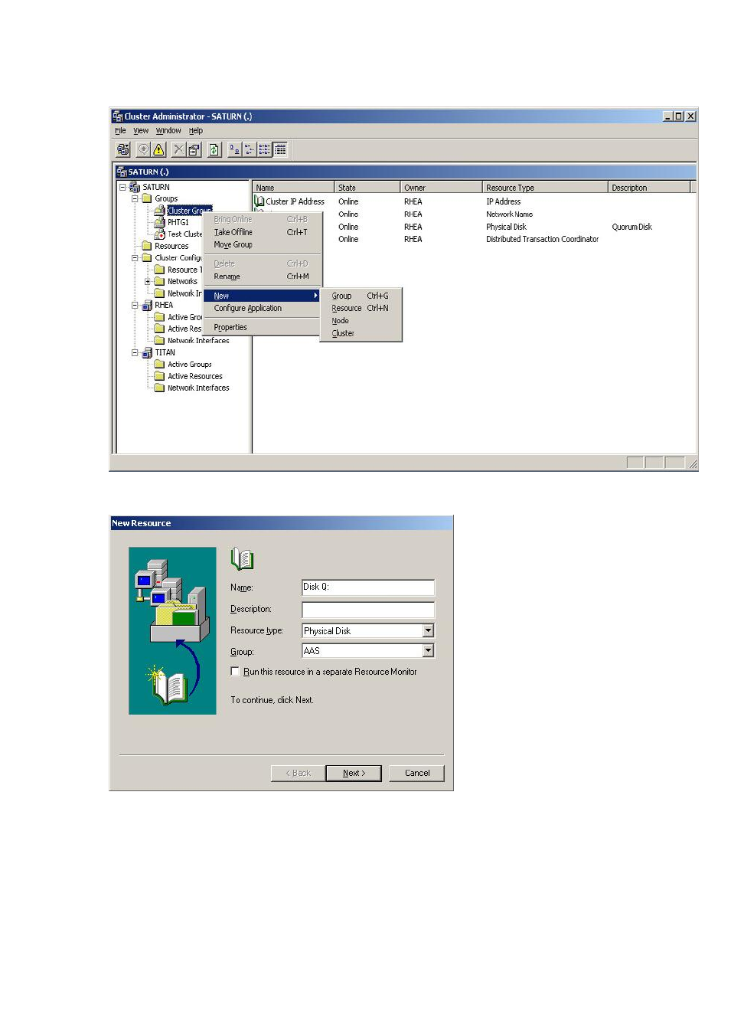Click the Cancel button in New Resource
This screenshot has height=1034, width=731.
point(416,773)
